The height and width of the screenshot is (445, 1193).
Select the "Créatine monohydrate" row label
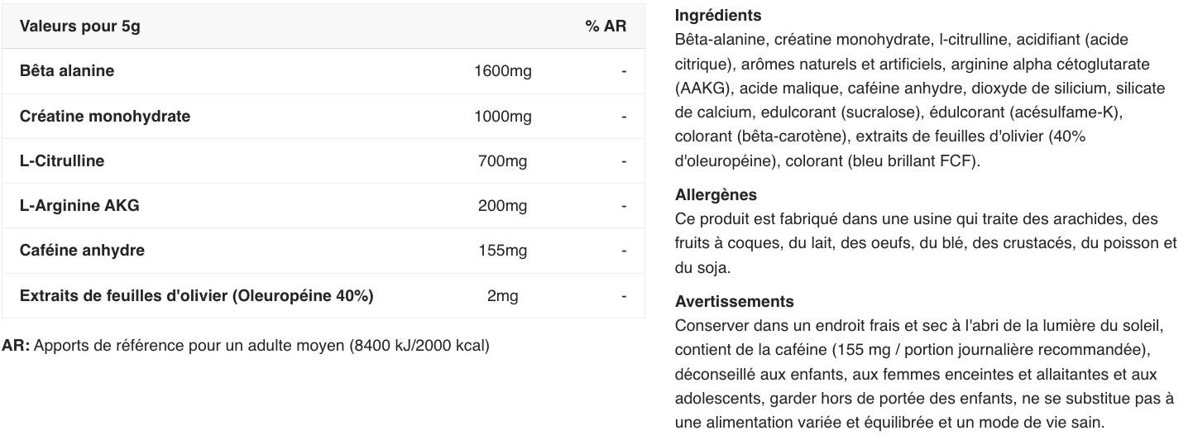tap(105, 117)
